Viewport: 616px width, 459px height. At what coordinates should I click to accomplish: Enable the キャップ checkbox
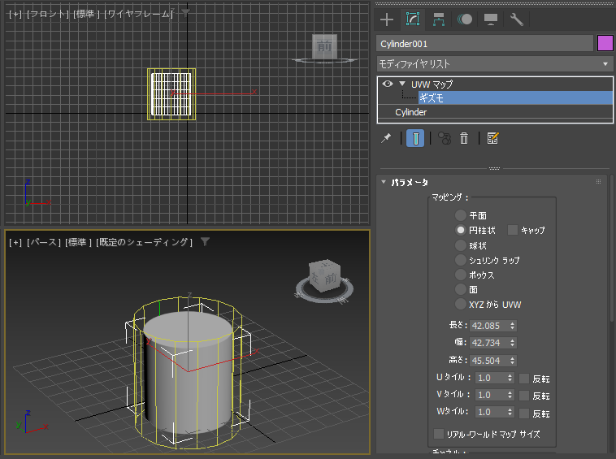click(512, 230)
